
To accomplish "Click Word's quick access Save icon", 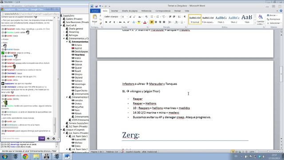I will click(96, 6).
